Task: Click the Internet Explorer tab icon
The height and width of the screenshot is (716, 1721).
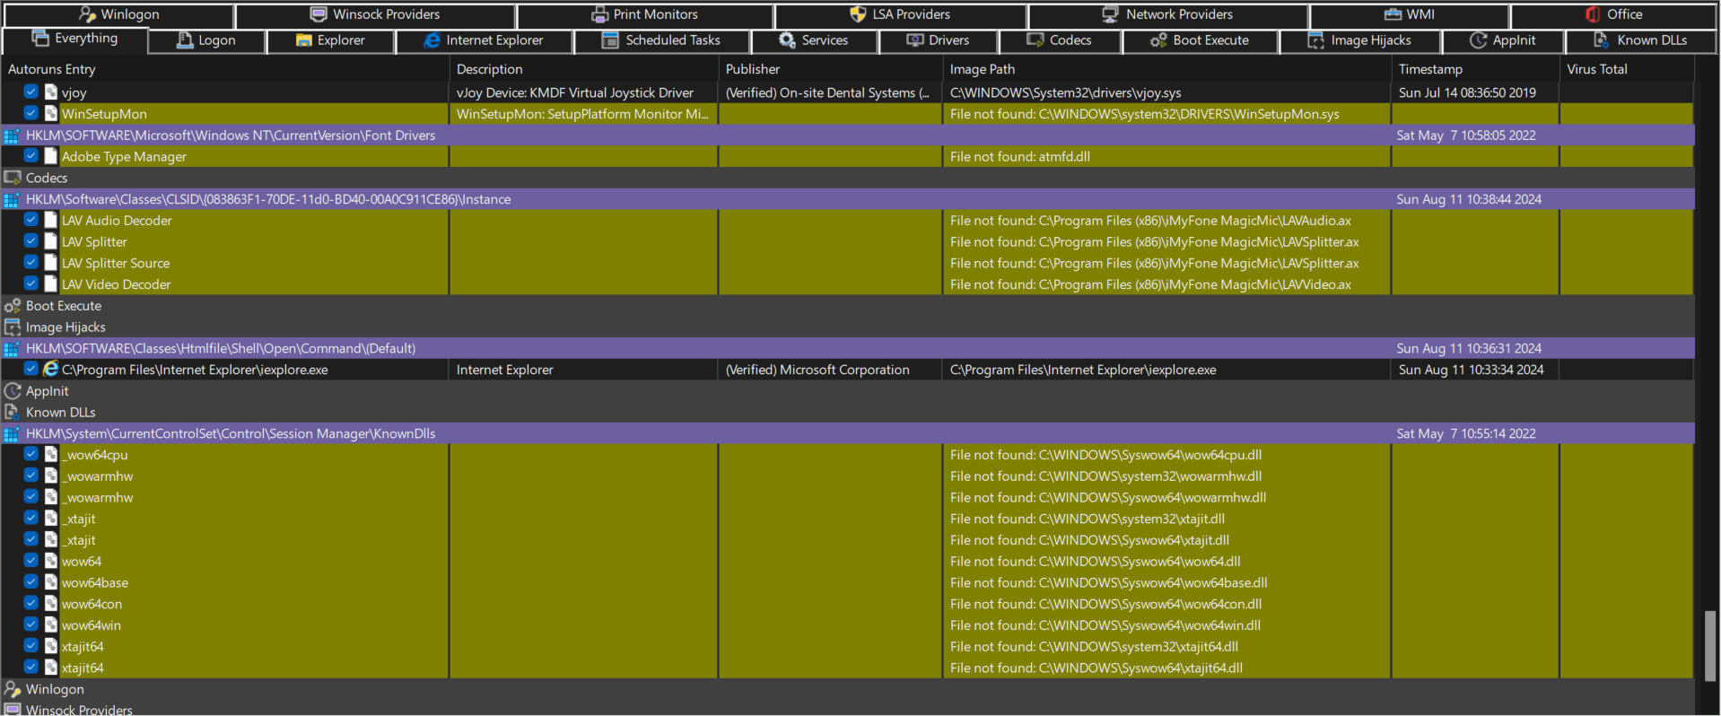Action: [432, 40]
